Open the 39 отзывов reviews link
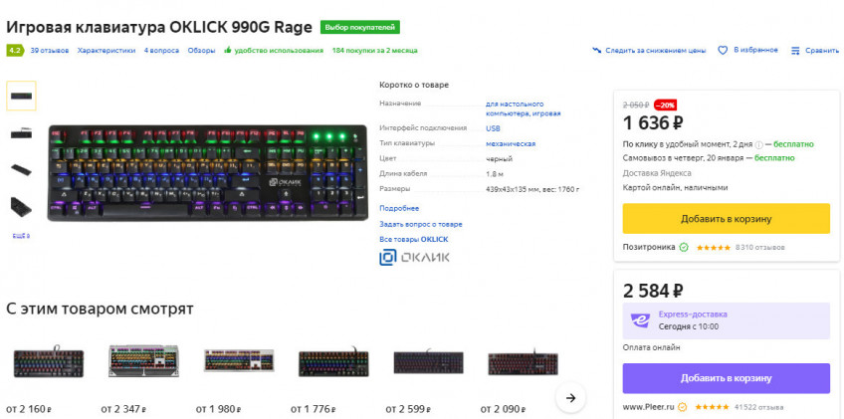The height and width of the screenshot is (419, 844). [50, 51]
